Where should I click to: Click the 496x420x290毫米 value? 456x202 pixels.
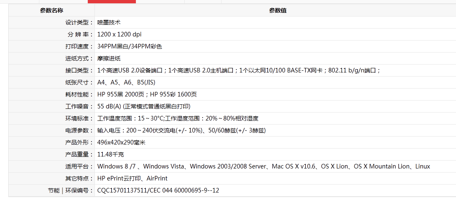click(121, 142)
